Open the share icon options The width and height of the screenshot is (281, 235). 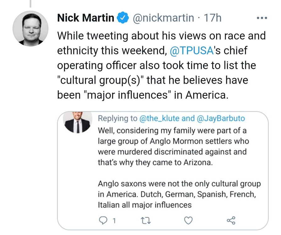click(x=230, y=221)
